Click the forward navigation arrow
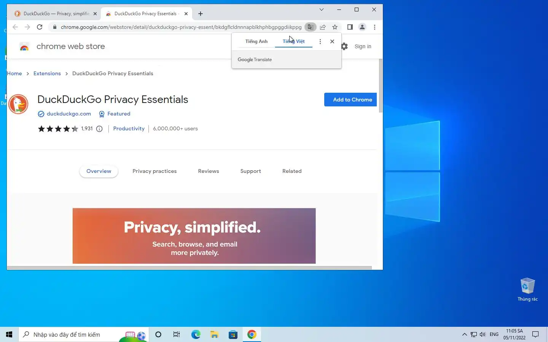Viewport: 548px width, 342px height. 27,27
